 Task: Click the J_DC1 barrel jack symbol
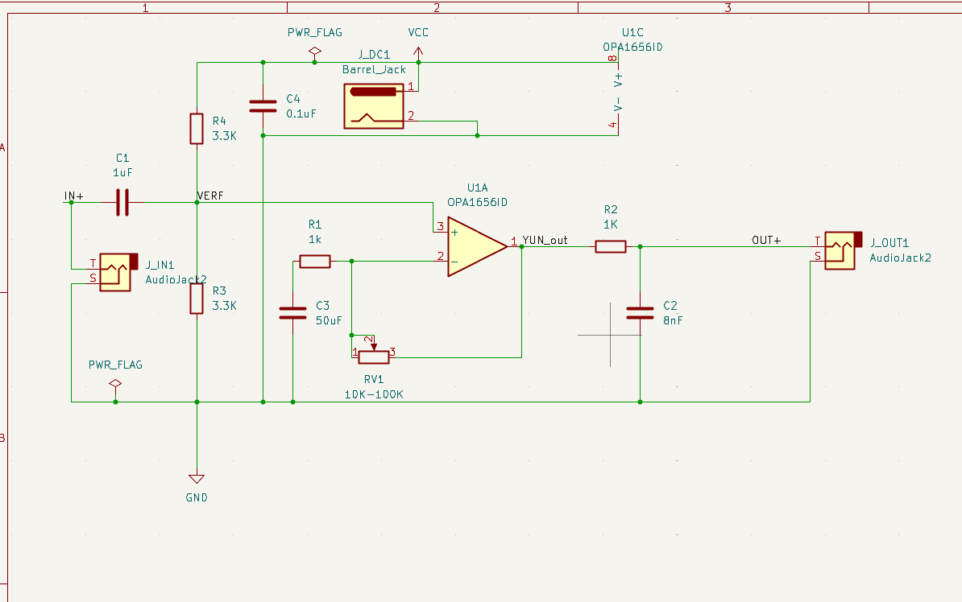point(375,105)
